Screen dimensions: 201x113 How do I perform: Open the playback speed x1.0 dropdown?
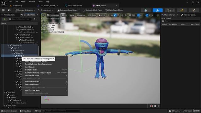coord(102,15)
